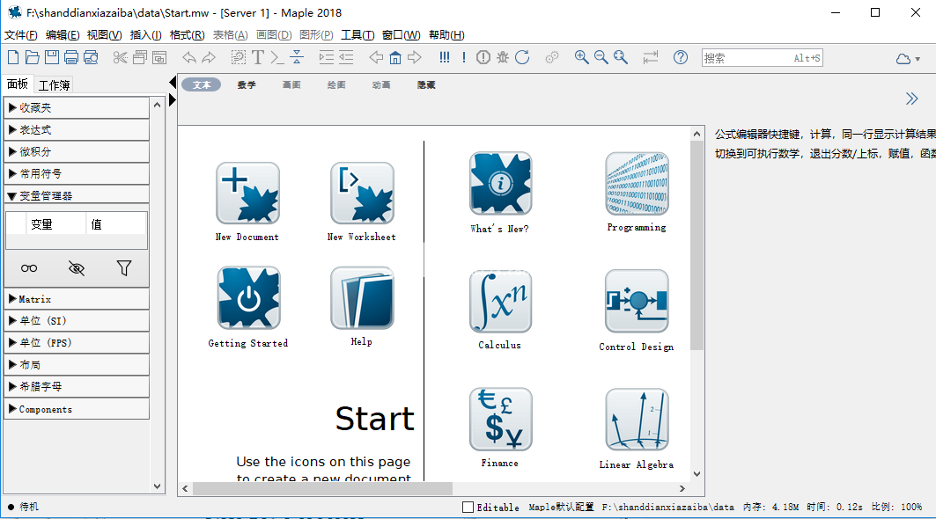Open the 文件(F) menu
936x519 pixels.
tap(21, 35)
